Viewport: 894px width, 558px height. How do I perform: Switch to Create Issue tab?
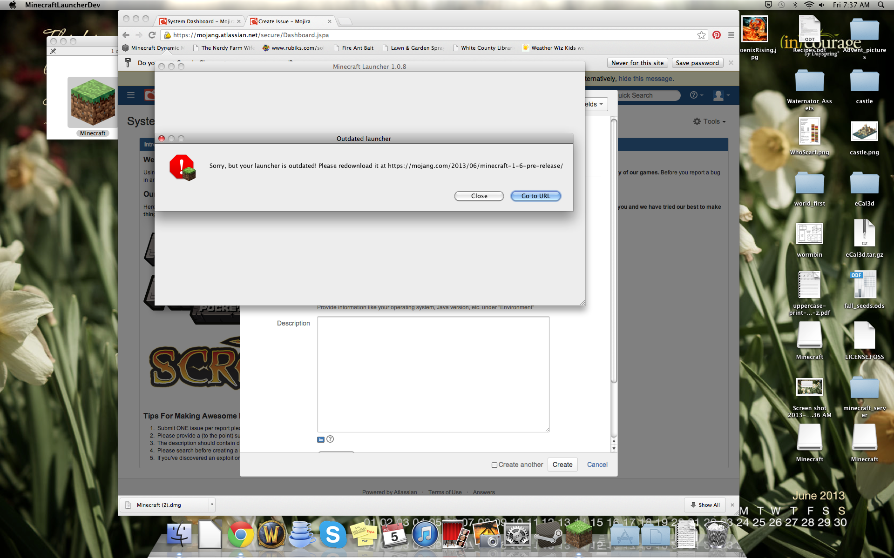tap(284, 21)
